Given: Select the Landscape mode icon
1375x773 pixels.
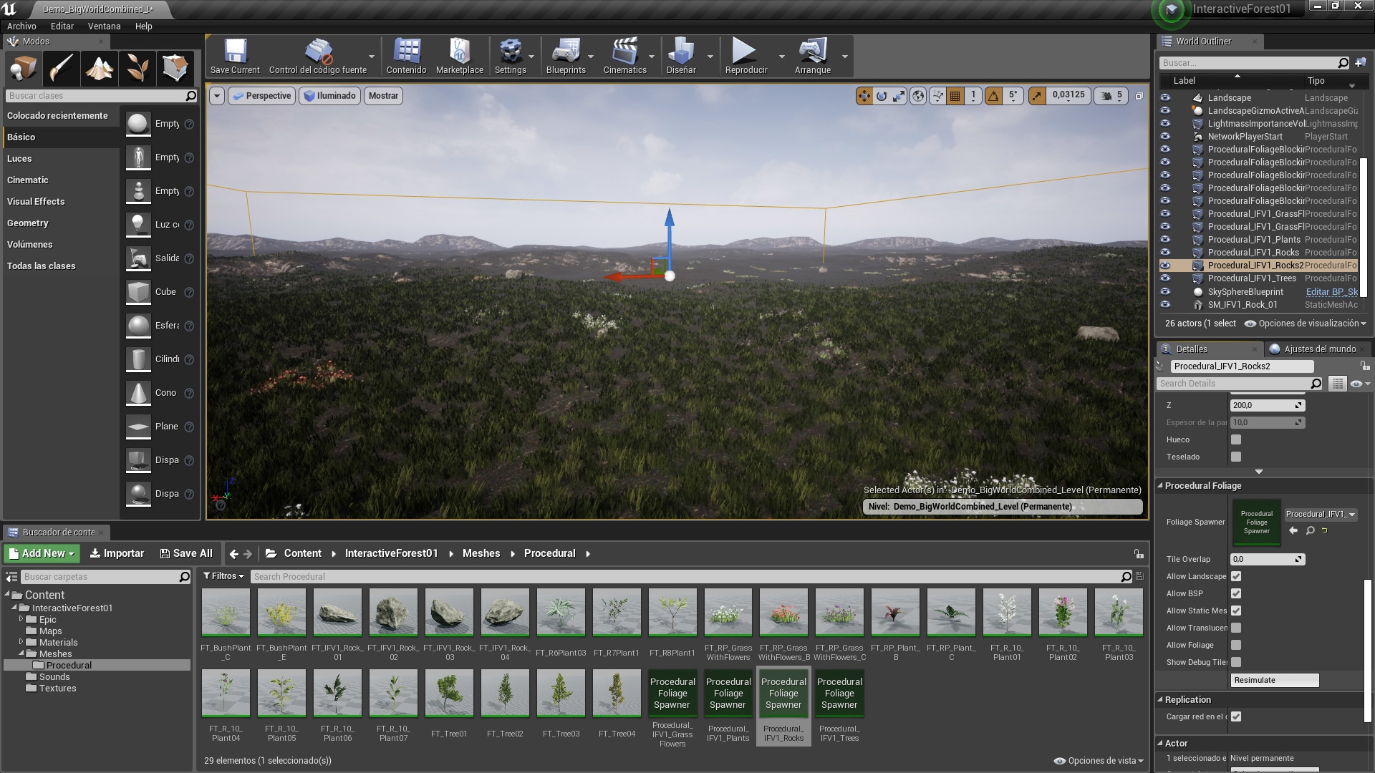Looking at the screenshot, I should click(x=99, y=69).
